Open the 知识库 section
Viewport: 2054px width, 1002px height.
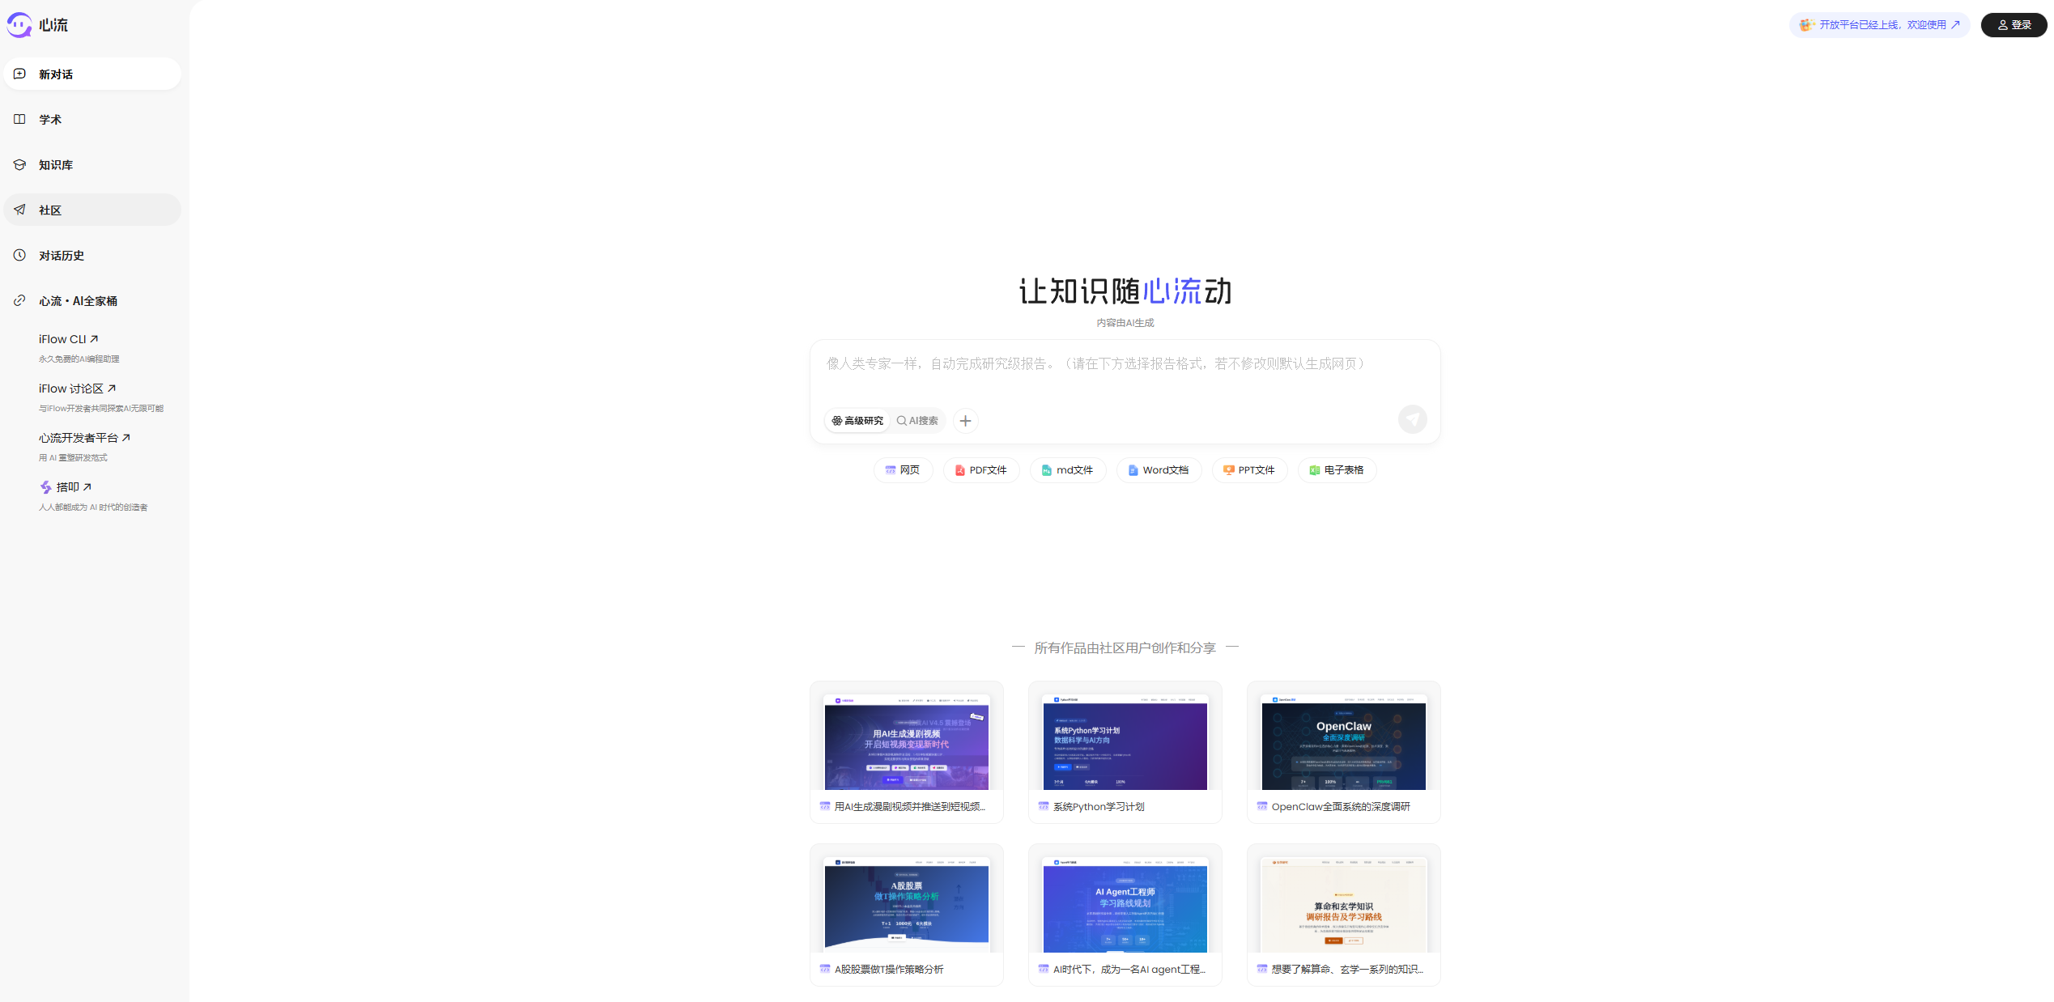click(92, 164)
